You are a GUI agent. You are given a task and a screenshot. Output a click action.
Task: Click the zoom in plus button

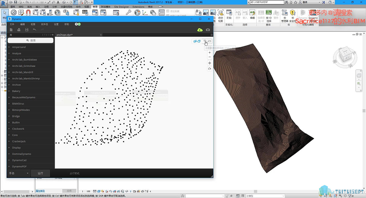pos(210,52)
